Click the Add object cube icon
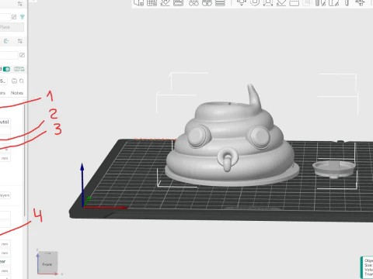The height and width of the screenshot is (279, 373). [x=138, y=2]
